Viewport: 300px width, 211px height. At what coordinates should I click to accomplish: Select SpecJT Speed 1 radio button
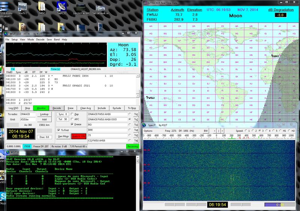246,131
